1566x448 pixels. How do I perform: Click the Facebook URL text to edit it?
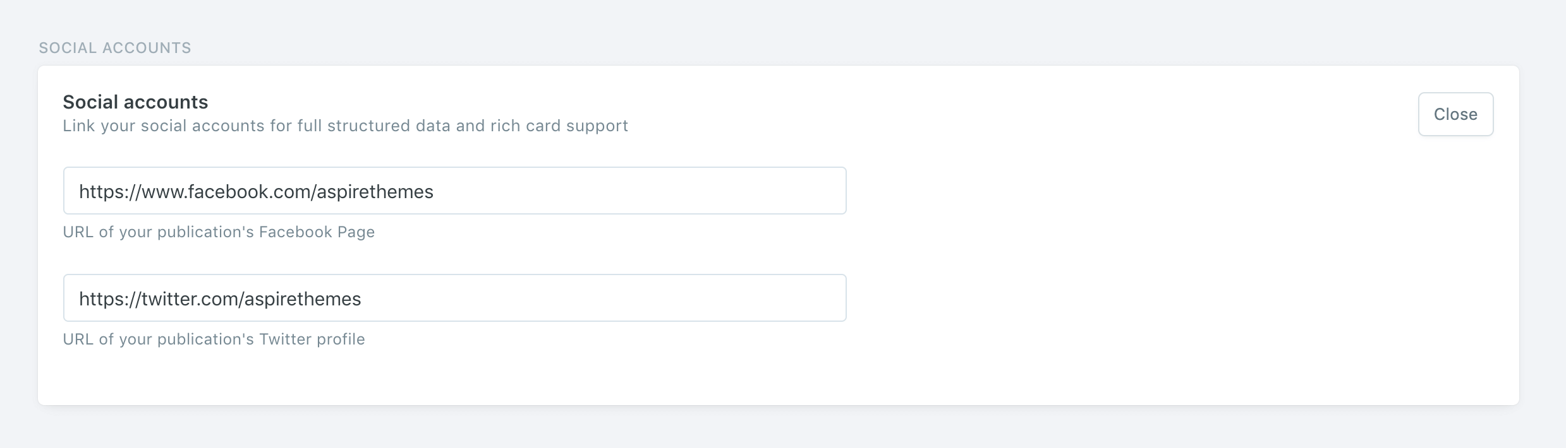[x=256, y=191]
